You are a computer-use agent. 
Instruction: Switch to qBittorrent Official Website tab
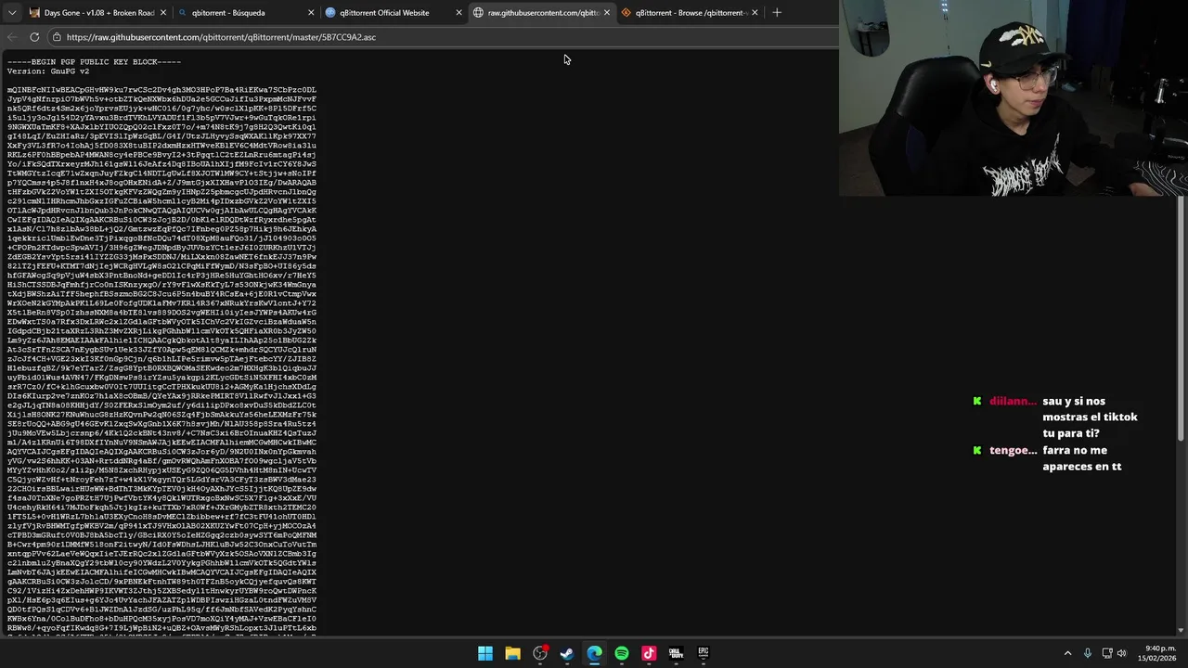(x=394, y=13)
